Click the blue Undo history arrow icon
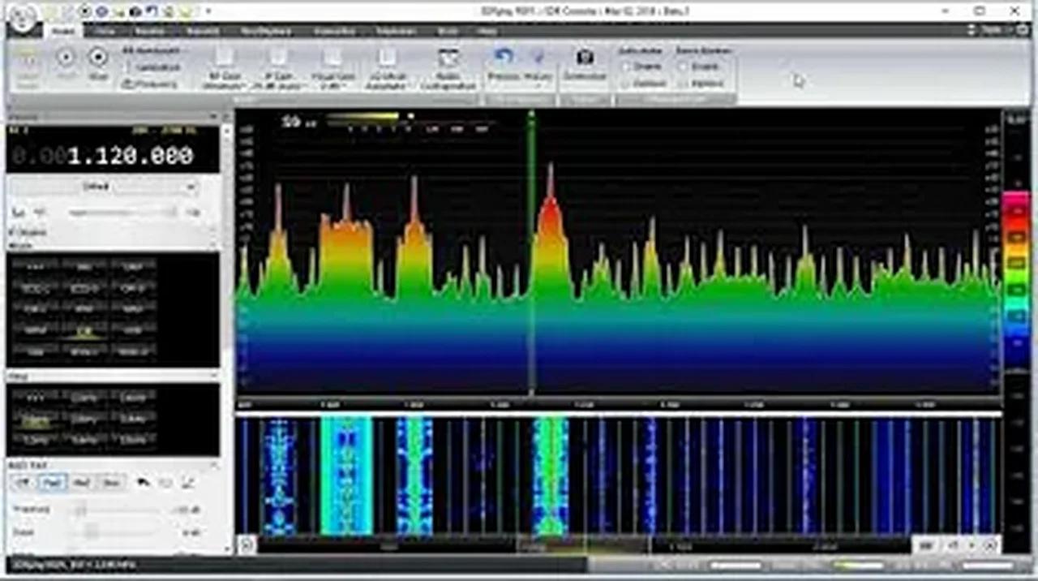The image size is (1038, 581). 504,55
